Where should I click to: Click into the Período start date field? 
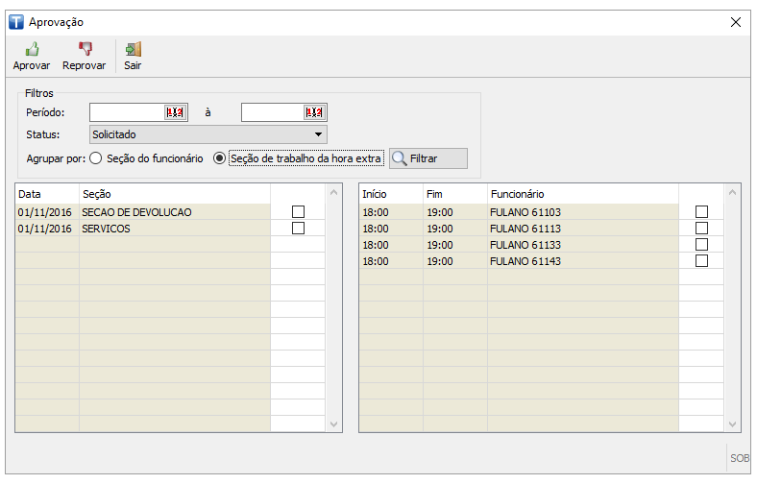[x=127, y=112]
